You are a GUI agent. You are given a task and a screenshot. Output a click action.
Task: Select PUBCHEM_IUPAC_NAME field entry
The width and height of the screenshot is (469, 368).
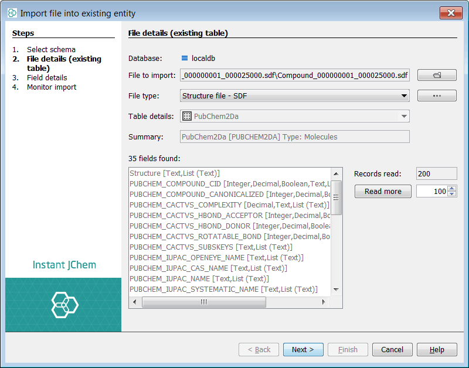pos(199,279)
